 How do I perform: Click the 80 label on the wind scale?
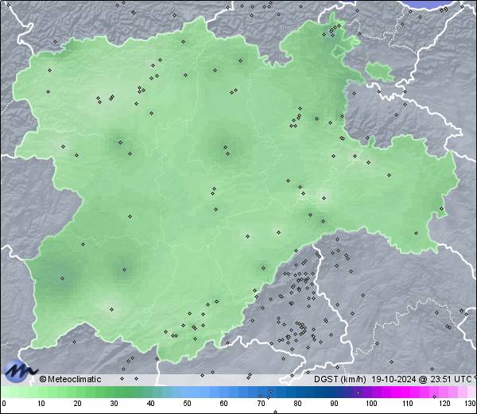[x=297, y=404]
